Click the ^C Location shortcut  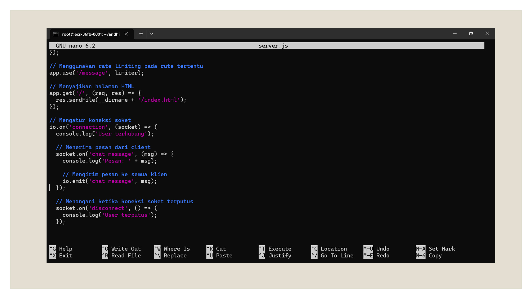point(329,249)
